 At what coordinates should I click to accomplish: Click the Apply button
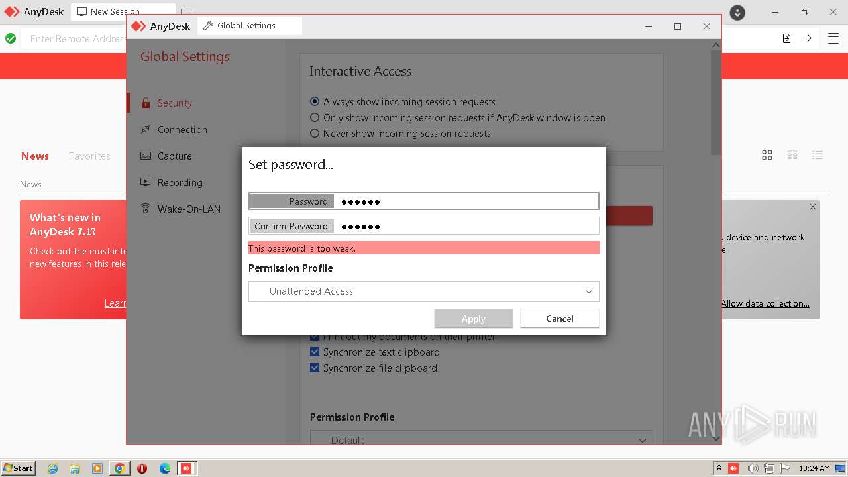[x=474, y=319]
